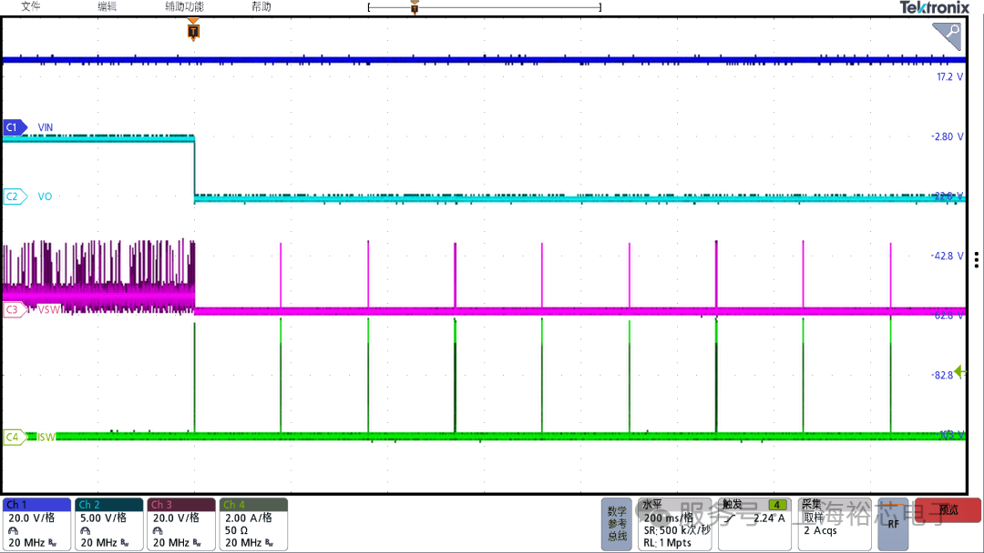Click the rising edge trigger slope icon
The height and width of the screenshot is (553, 984).
(x=730, y=519)
